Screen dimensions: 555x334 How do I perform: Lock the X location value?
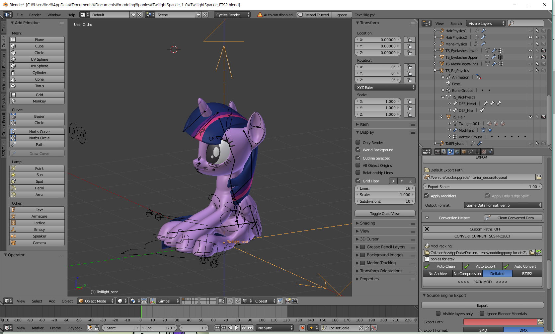tap(410, 39)
